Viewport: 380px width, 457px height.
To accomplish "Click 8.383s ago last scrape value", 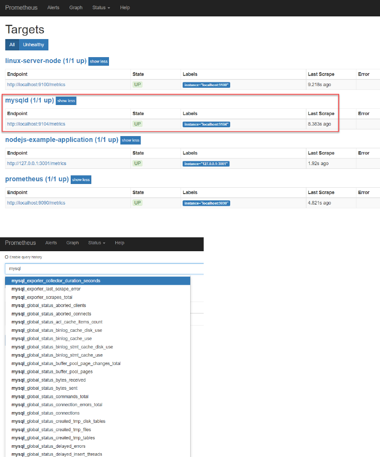I will pos(319,124).
